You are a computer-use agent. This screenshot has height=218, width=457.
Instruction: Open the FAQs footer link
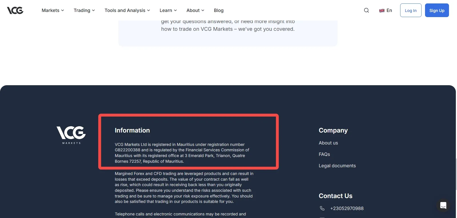click(x=324, y=154)
